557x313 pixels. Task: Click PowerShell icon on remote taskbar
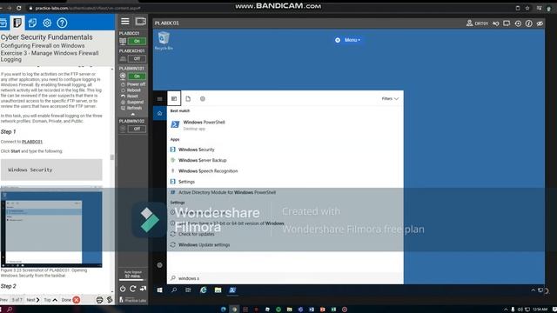(232, 290)
